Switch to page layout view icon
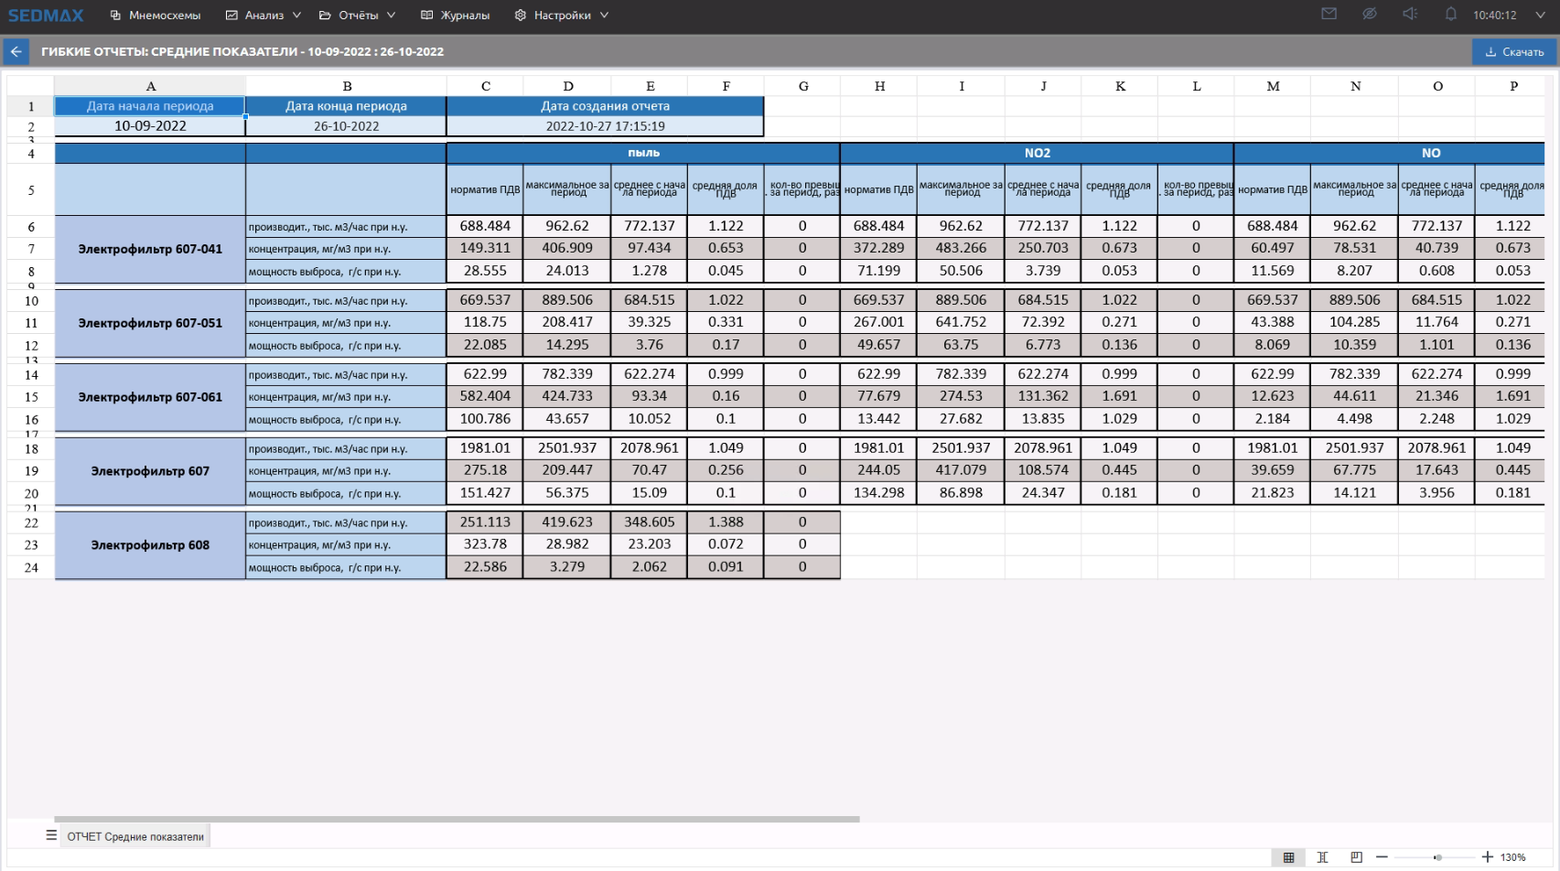 tap(1322, 857)
